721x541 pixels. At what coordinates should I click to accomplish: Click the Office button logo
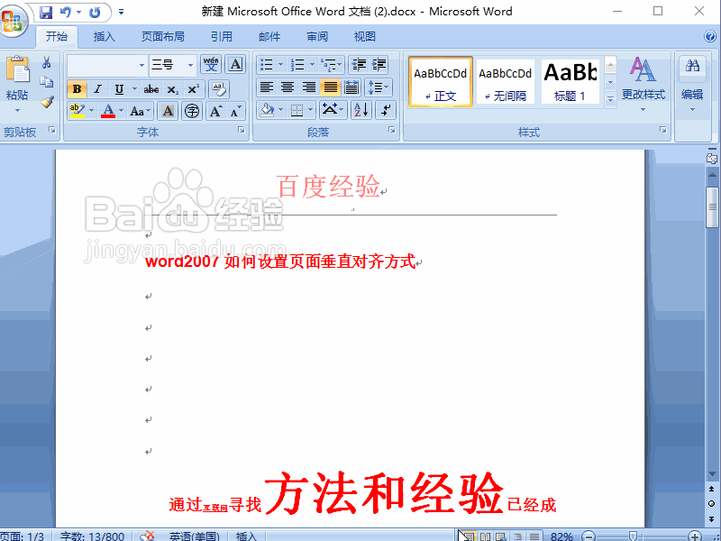(x=13, y=20)
